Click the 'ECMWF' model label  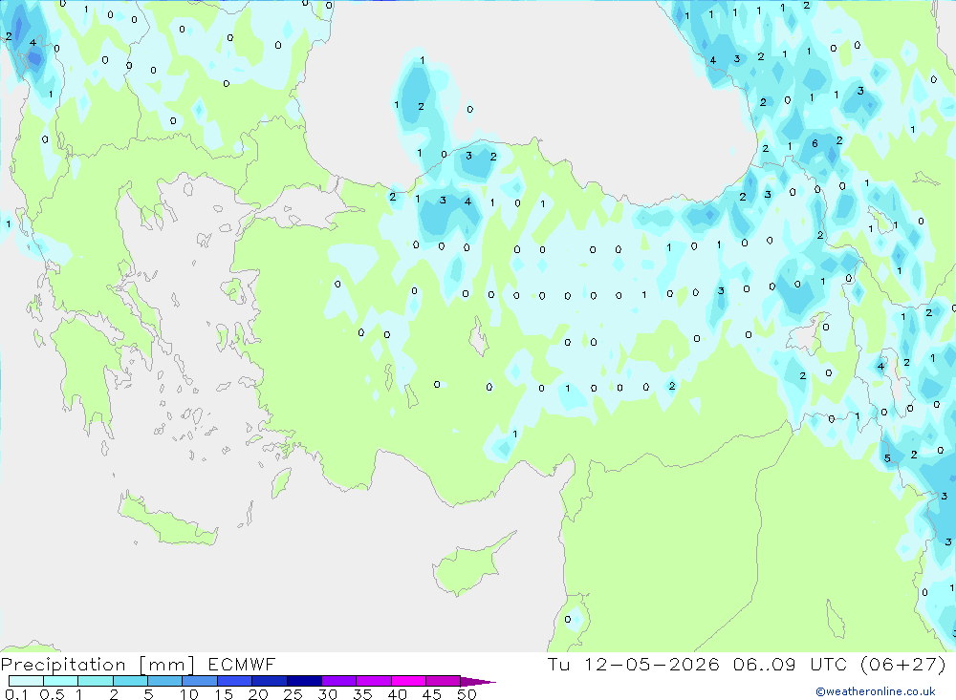click(x=242, y=664)
